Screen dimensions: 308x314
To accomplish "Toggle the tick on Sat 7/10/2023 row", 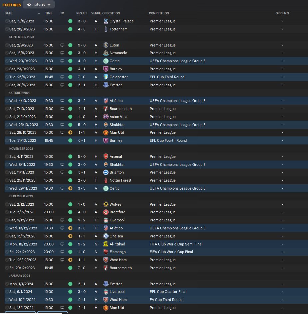I will (x=7, y=109).
